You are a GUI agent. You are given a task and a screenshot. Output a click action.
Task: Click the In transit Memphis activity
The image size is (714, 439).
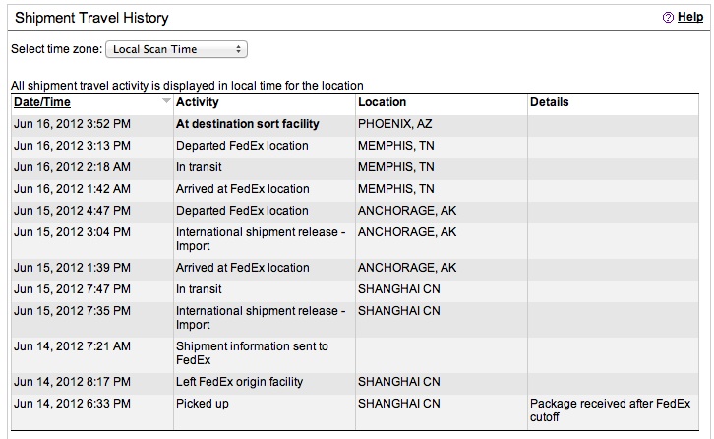[199, 167]
